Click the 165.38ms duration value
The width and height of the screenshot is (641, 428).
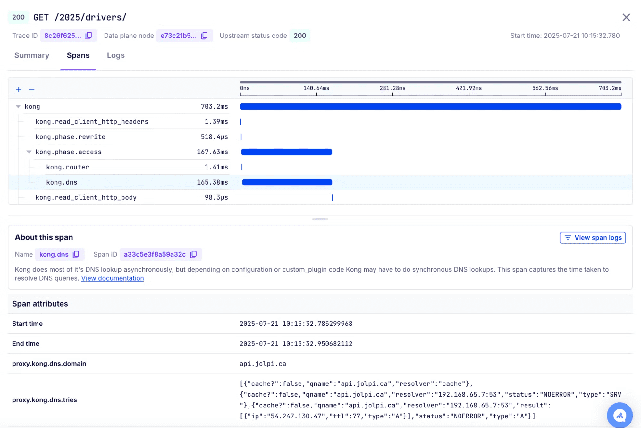pos(212,182)
